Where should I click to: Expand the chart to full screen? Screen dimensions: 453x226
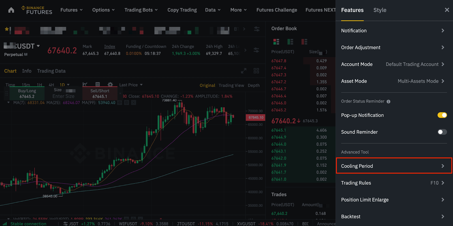click(x=243, y=71)
